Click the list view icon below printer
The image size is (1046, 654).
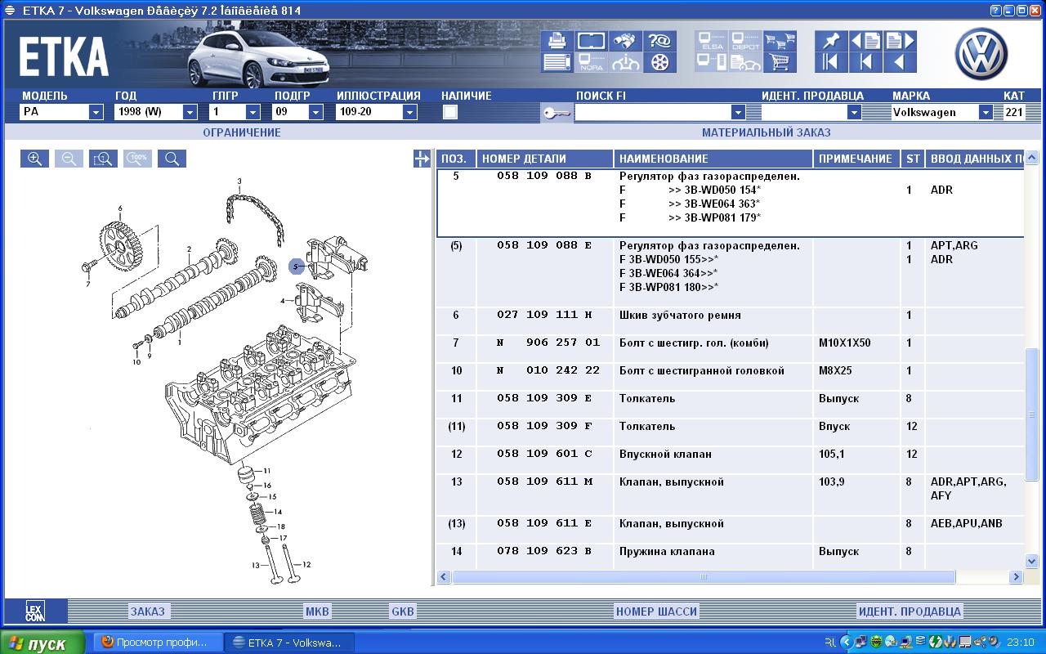[x=557, y=62]
